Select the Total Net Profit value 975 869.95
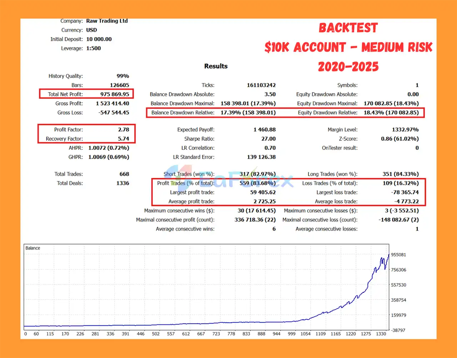Screen dimensions: 457x358 [x=115, y=94]
